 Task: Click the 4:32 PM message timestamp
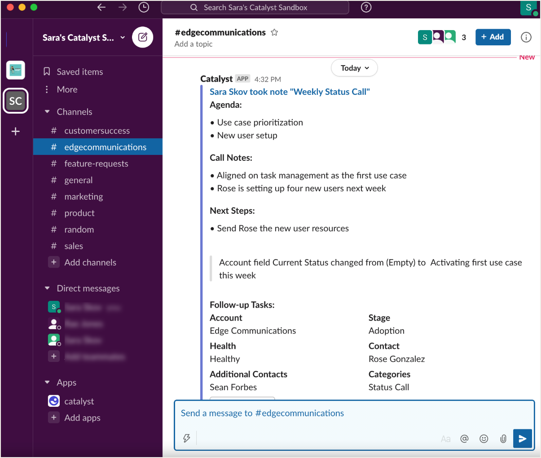pyautogui.click(x=268, y=79)
